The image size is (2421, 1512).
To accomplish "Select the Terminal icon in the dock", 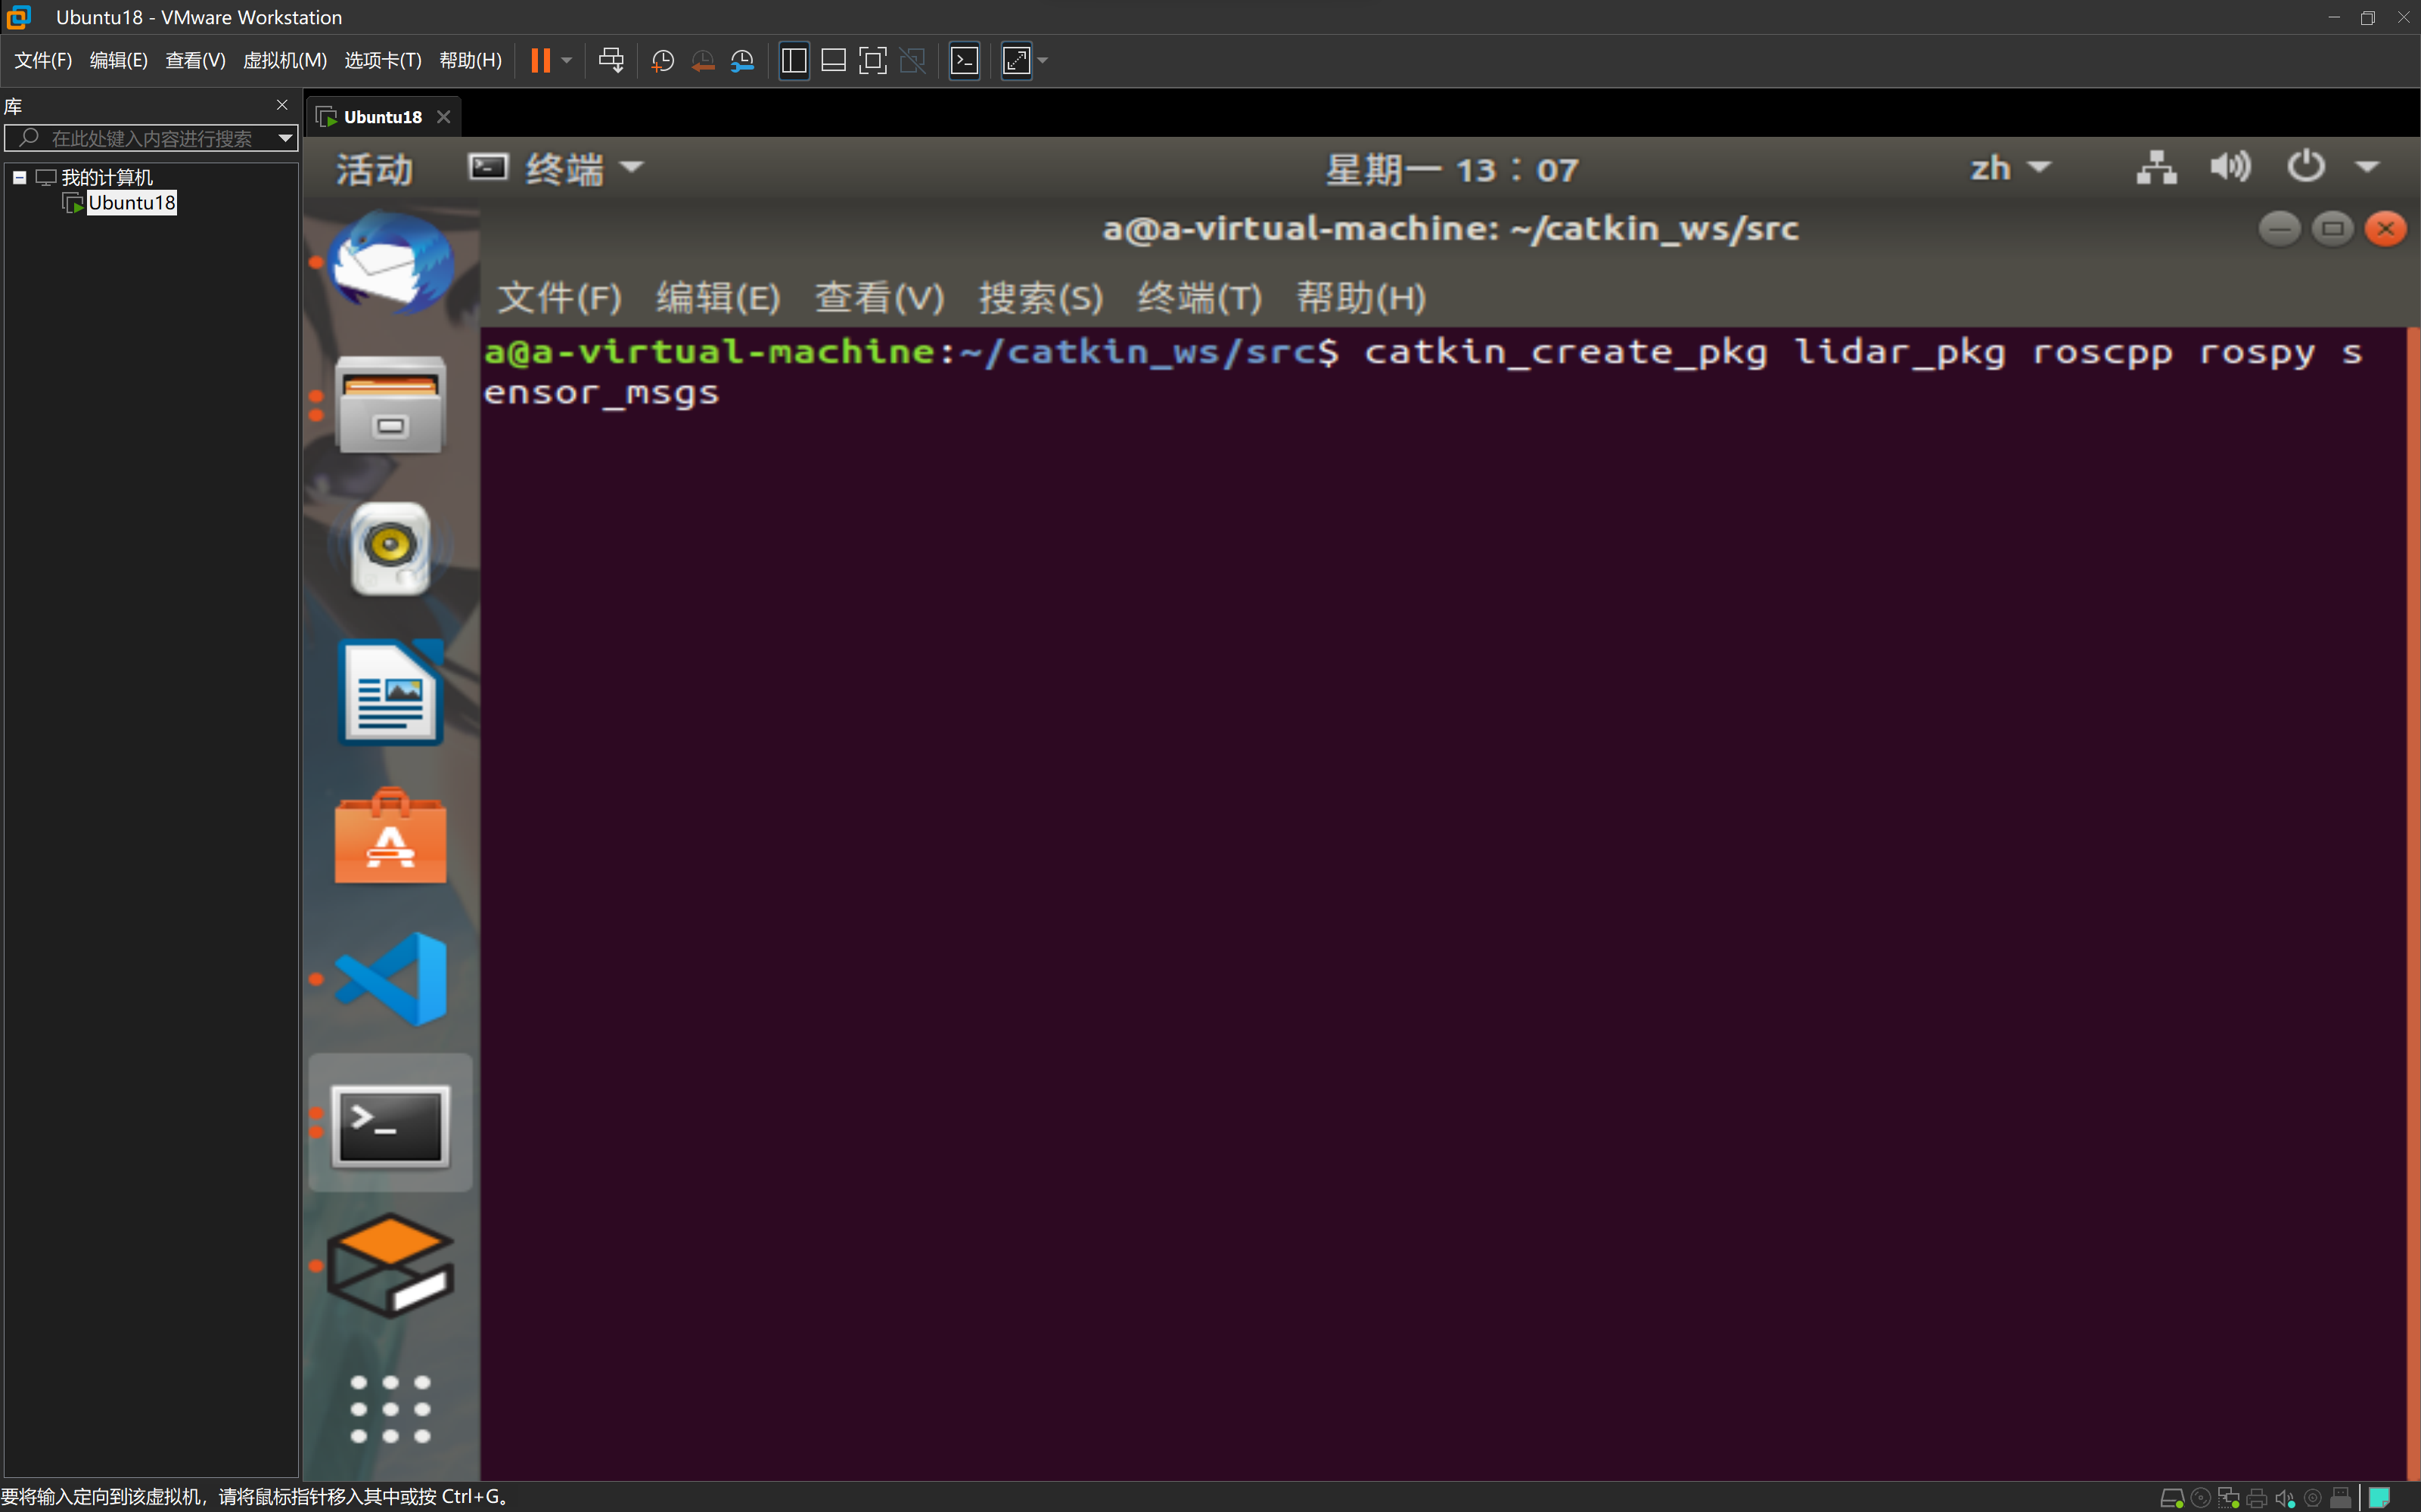I will [390, 1124].
